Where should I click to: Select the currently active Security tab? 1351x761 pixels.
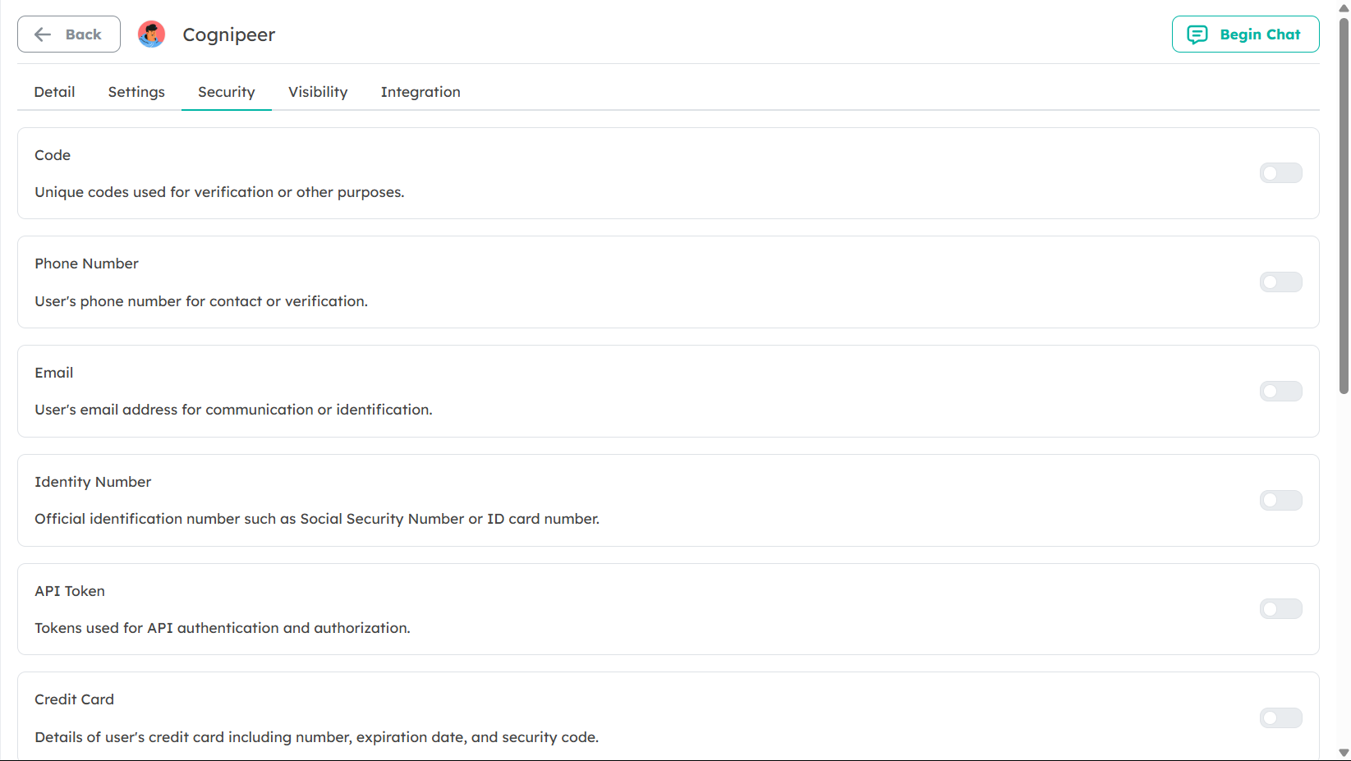(226, 92)
